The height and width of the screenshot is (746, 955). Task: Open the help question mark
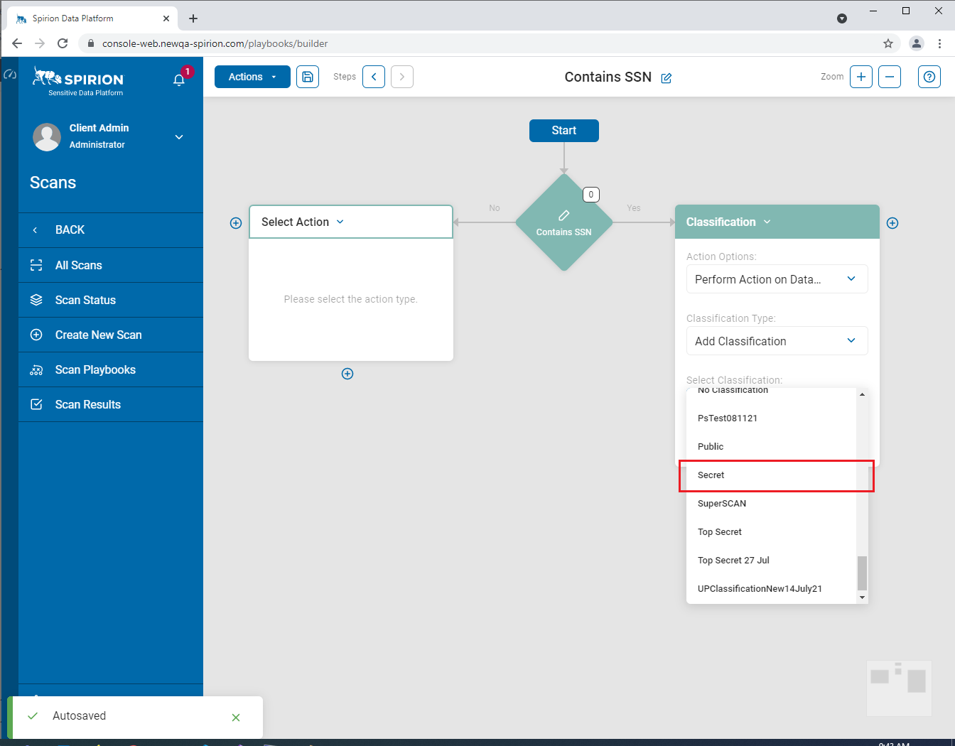click(929, 77)
